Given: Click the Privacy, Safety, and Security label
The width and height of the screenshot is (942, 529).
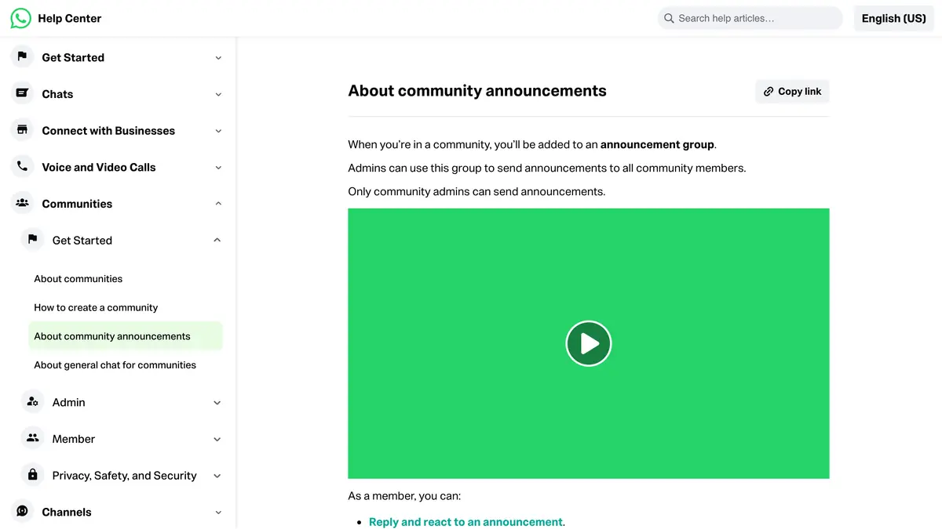Looking at the screenshot, I should click(x=125, y=476).
